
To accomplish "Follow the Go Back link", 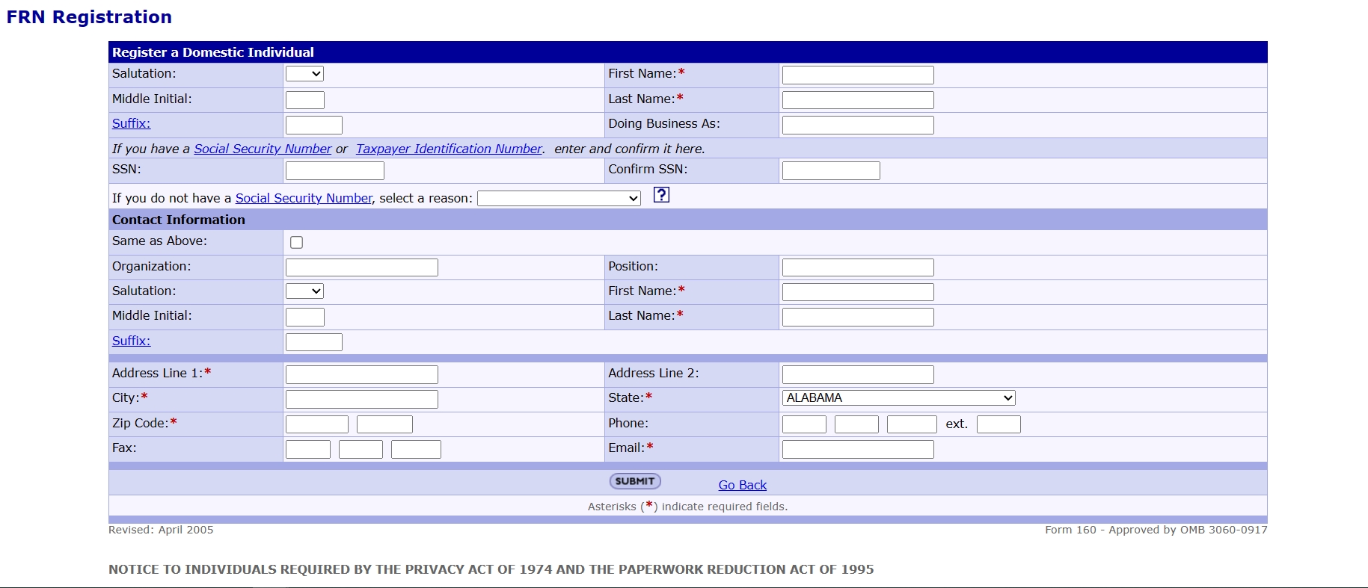I will tap(743, 485).
